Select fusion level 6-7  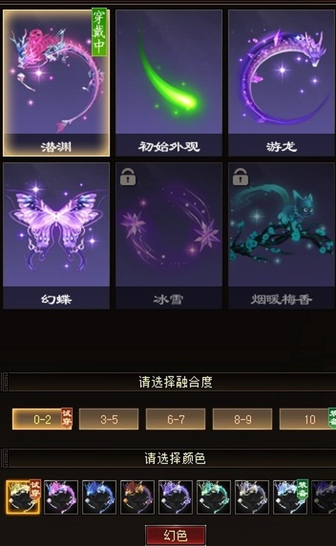pos(175,419)
